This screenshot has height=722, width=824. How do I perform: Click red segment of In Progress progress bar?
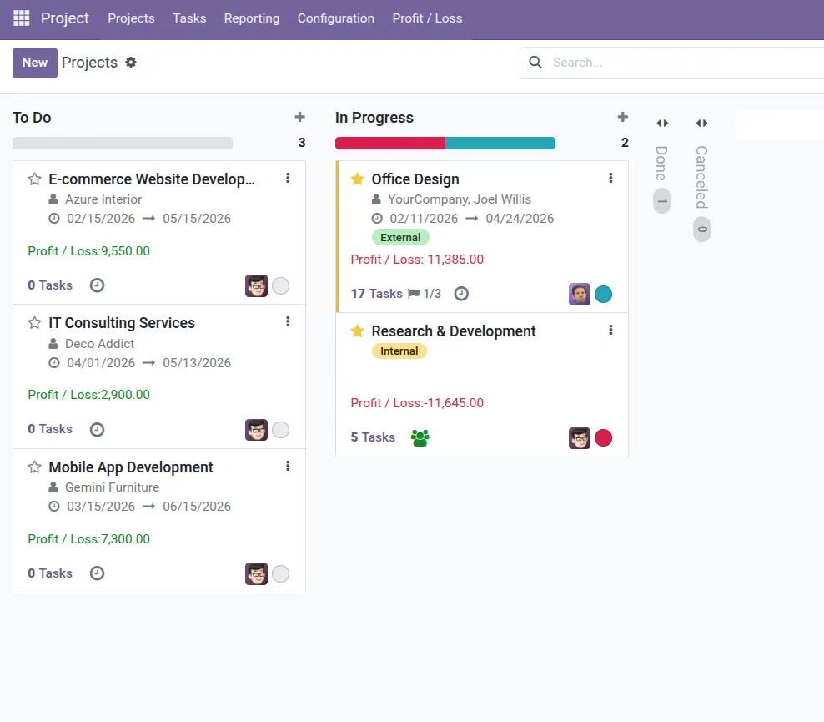390,143
